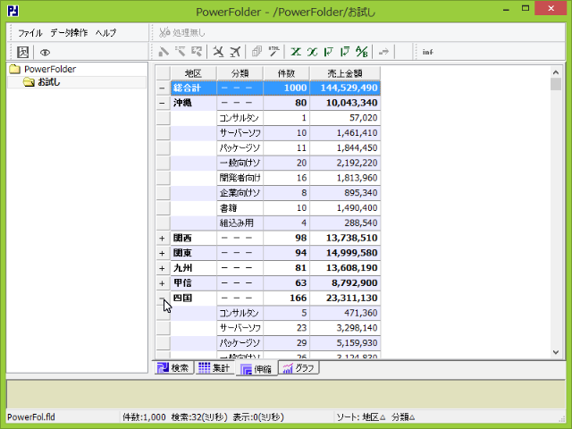Click the second green curly sigma icon
This screenshot has height=429, width=572.
point(312,52)
